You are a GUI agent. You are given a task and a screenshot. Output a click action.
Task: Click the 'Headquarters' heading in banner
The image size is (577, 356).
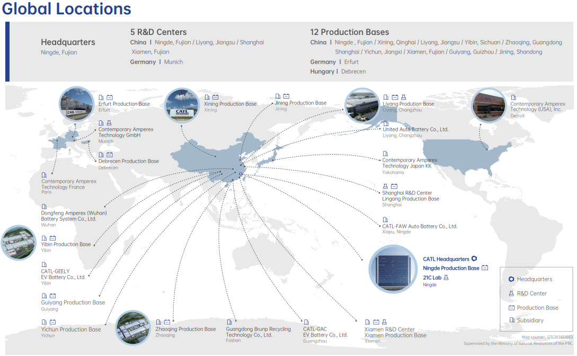coord(68,42)
